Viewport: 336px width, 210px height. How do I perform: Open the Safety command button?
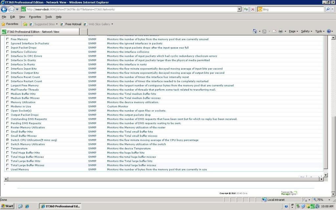pyautogui.click(x=306, y=31)
